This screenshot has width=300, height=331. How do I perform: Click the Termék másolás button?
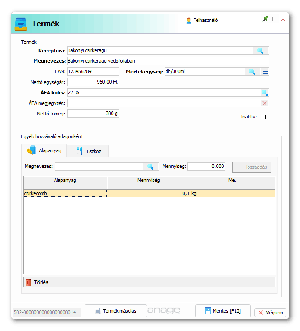coord(114,311)
